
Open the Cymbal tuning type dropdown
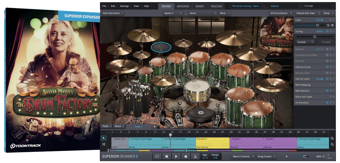(x=305, y=42)
